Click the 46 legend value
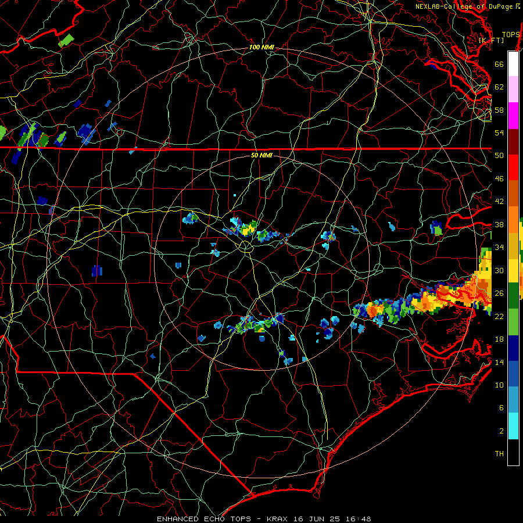Image resolution: width=523 pixels, height=523 pixels. pos(499,179)
